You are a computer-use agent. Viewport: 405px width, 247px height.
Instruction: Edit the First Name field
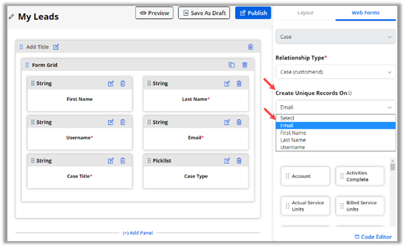click(x=111, y=83)
